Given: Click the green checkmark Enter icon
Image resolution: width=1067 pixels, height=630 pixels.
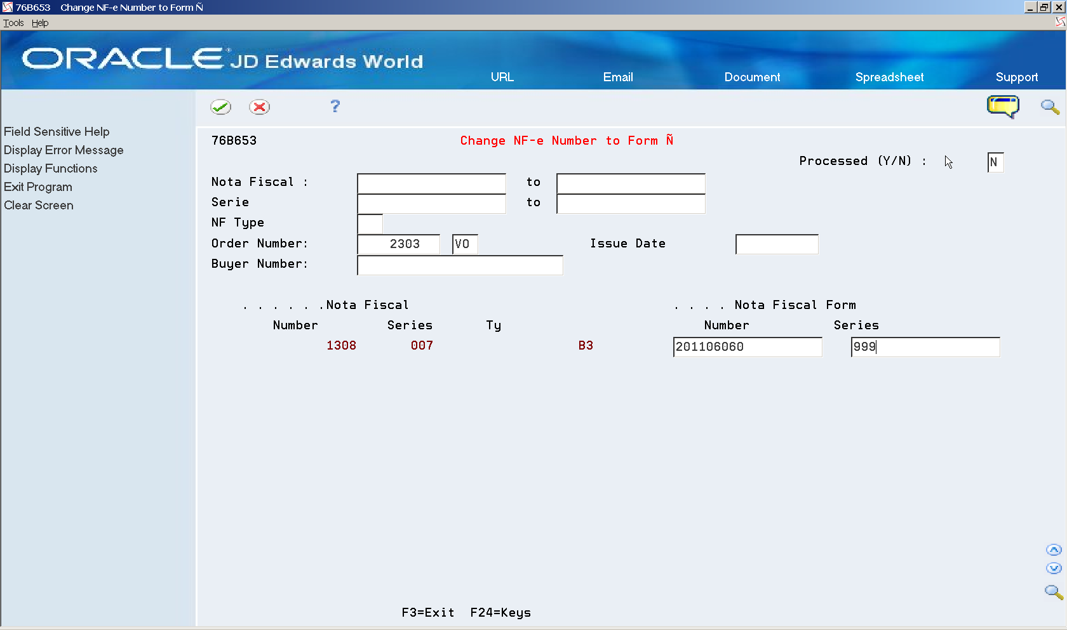Looking at the screenshot, I should (x=221, y=107).
